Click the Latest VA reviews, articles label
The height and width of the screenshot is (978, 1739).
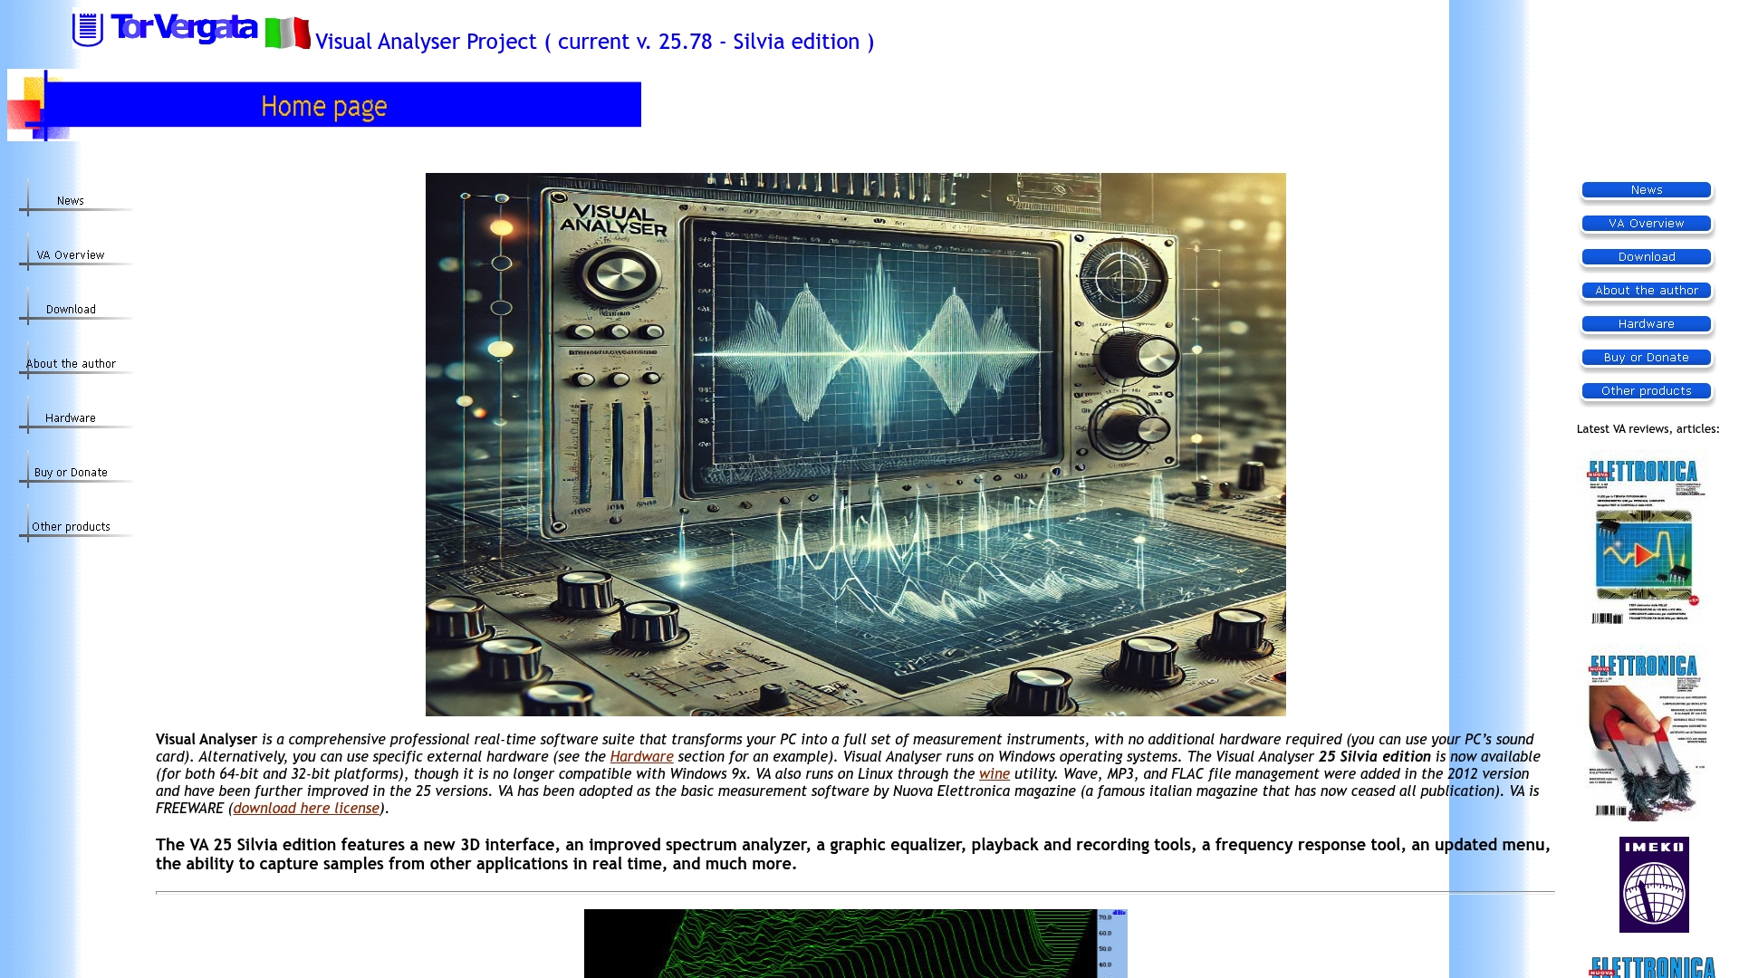(1648, 429)
